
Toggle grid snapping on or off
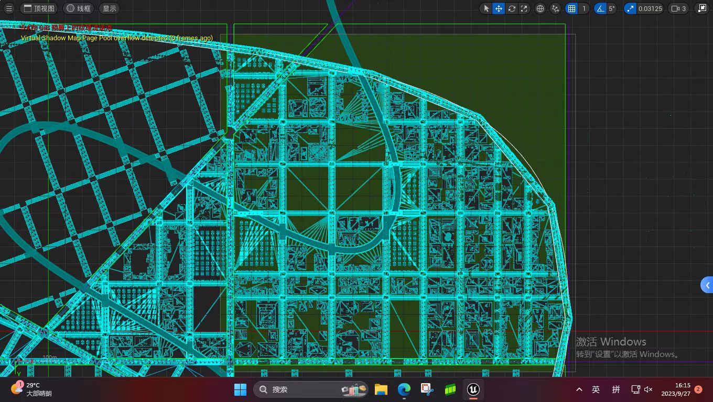[571, 8]
